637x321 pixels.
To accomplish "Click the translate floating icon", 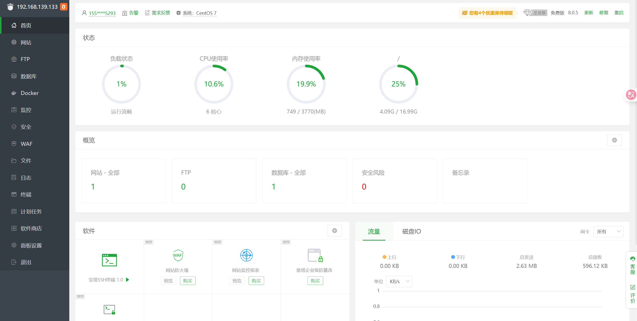I will 631,95.
